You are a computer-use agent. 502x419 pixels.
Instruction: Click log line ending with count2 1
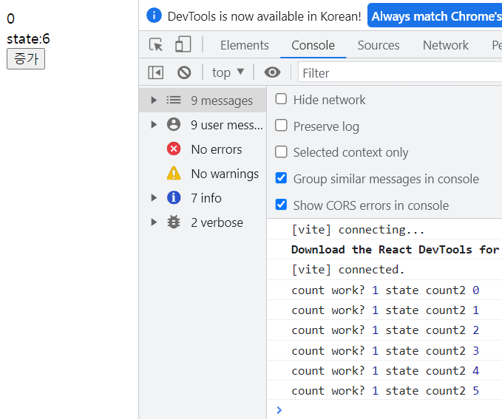(384, 310)
